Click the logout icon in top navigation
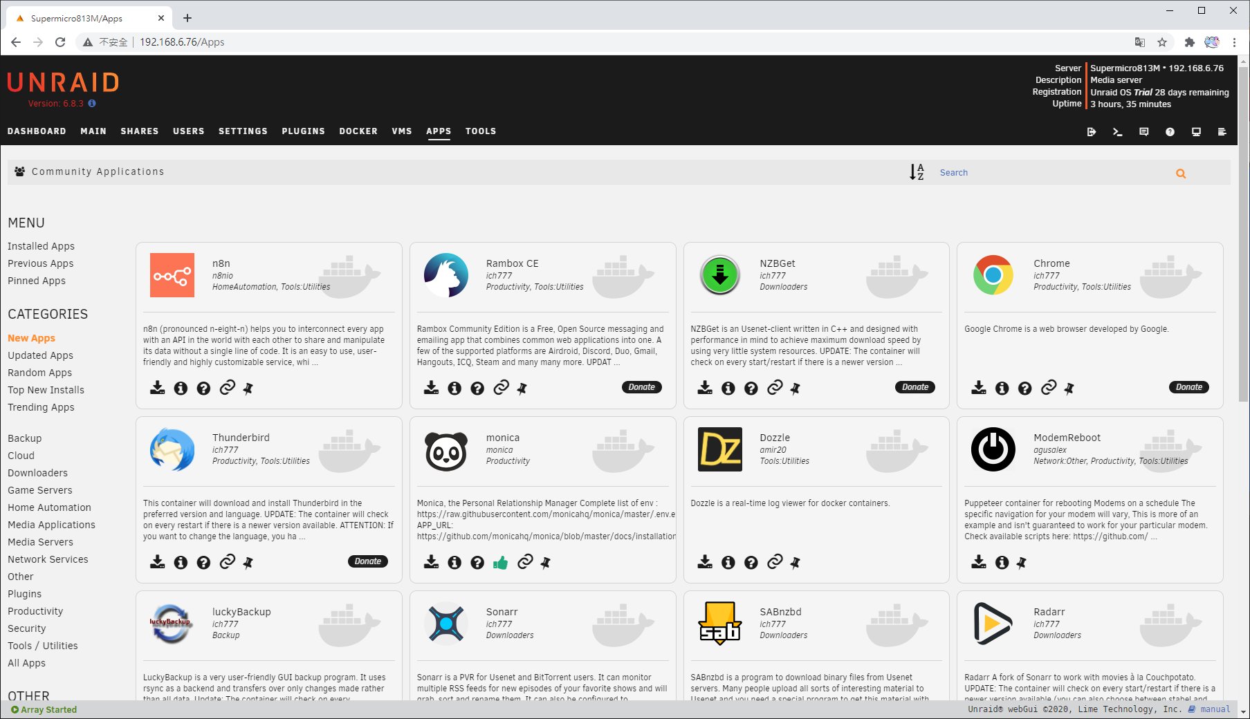 pos(1092,131)
